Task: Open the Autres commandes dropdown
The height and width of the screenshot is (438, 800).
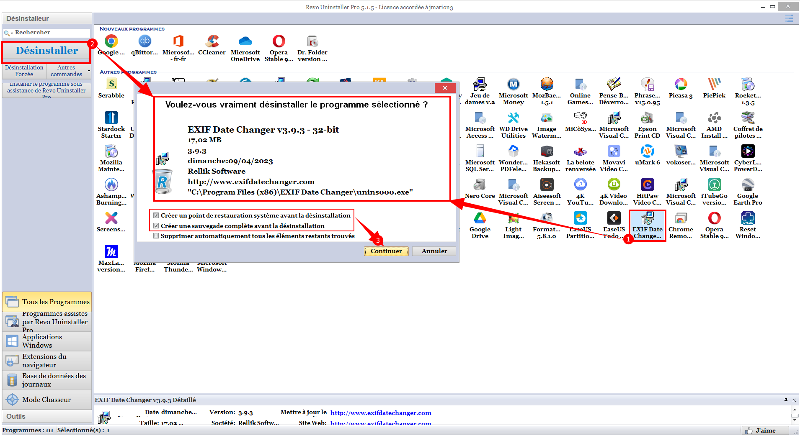Action: (69, 71)
